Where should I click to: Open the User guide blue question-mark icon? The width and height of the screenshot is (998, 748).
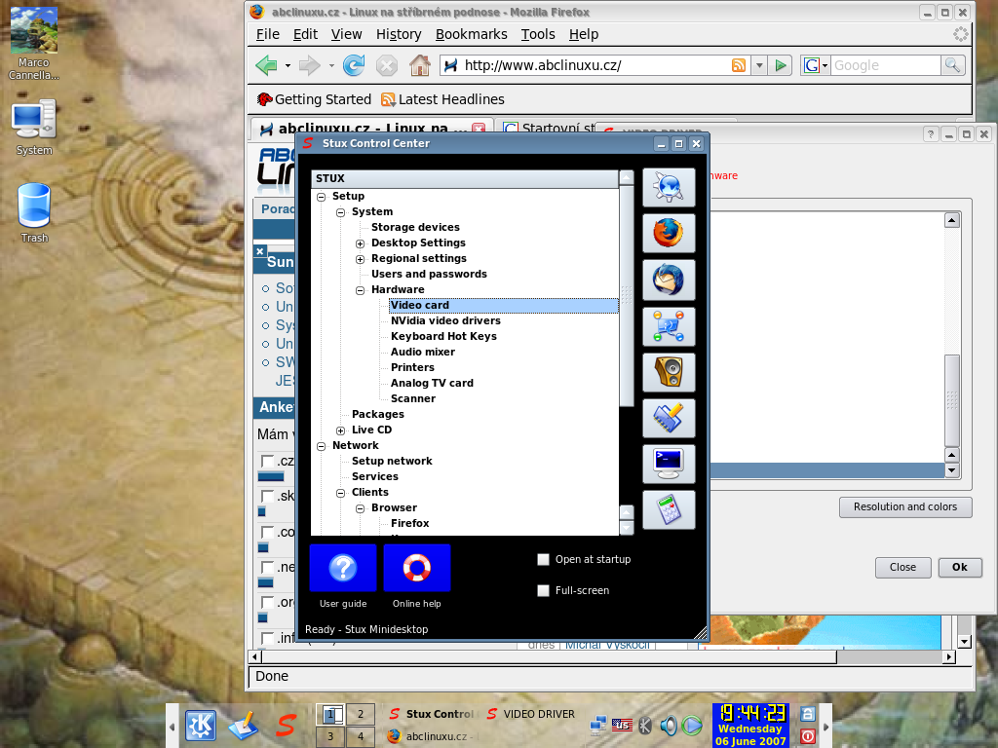pos(343,568)
